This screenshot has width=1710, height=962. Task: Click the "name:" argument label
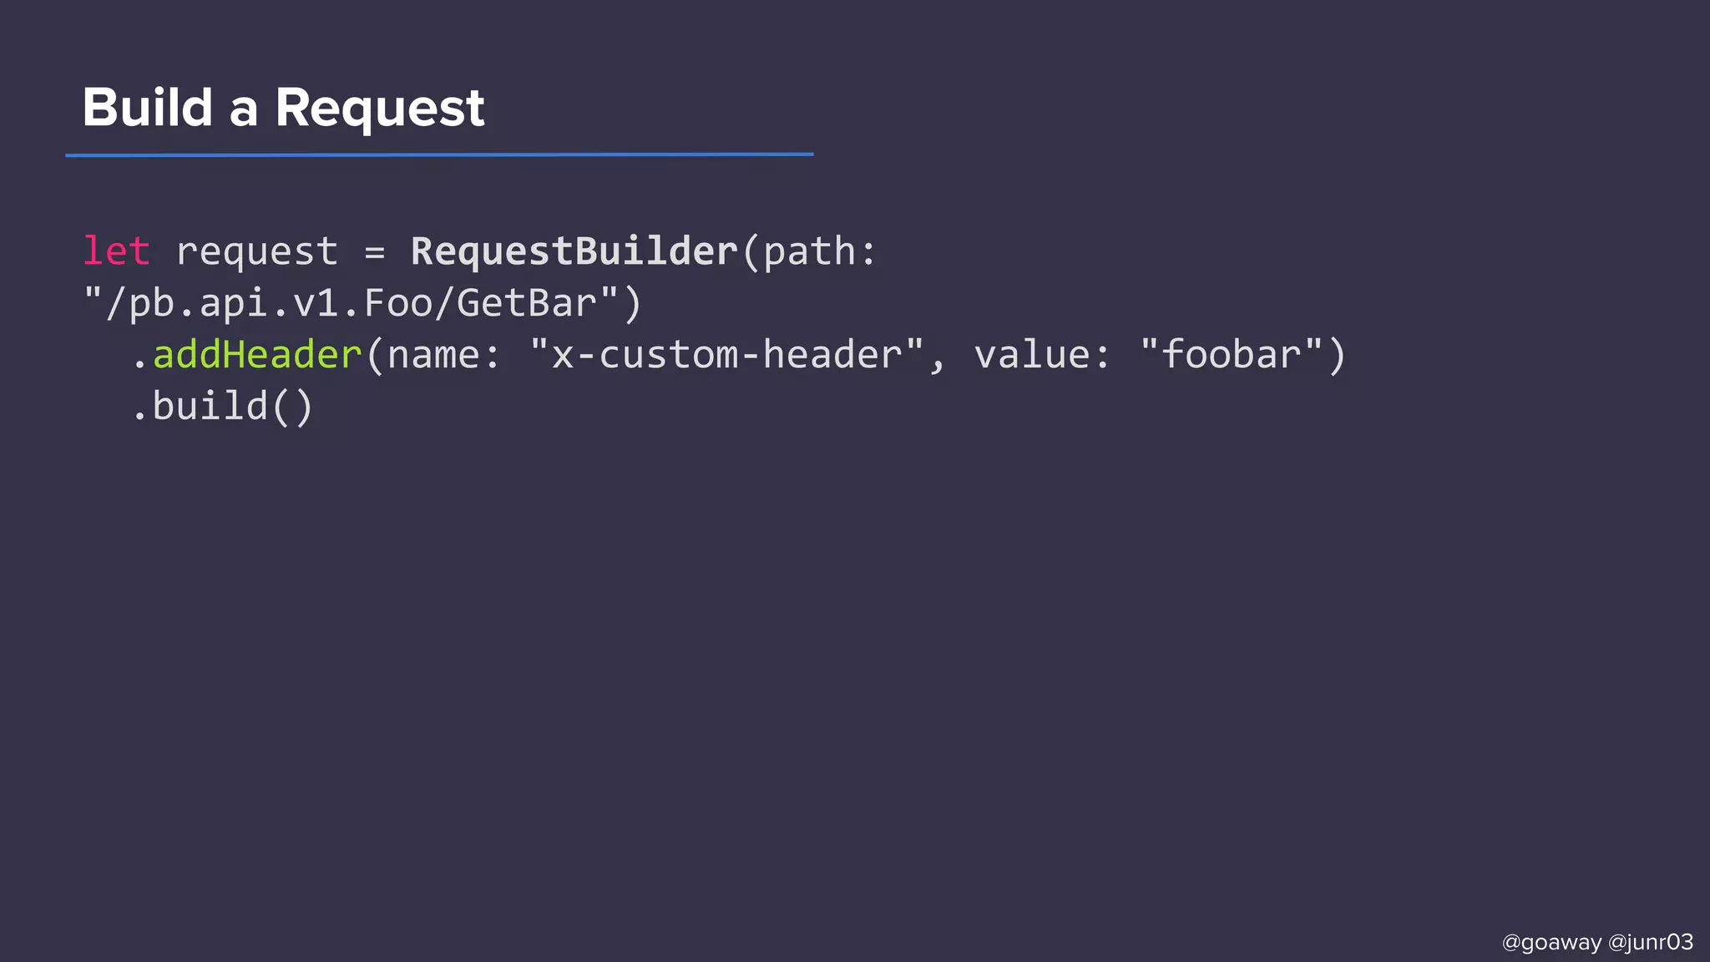click(443, 355)
